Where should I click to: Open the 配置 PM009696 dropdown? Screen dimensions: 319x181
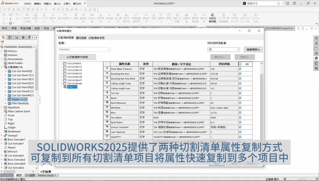coord(84,50)
